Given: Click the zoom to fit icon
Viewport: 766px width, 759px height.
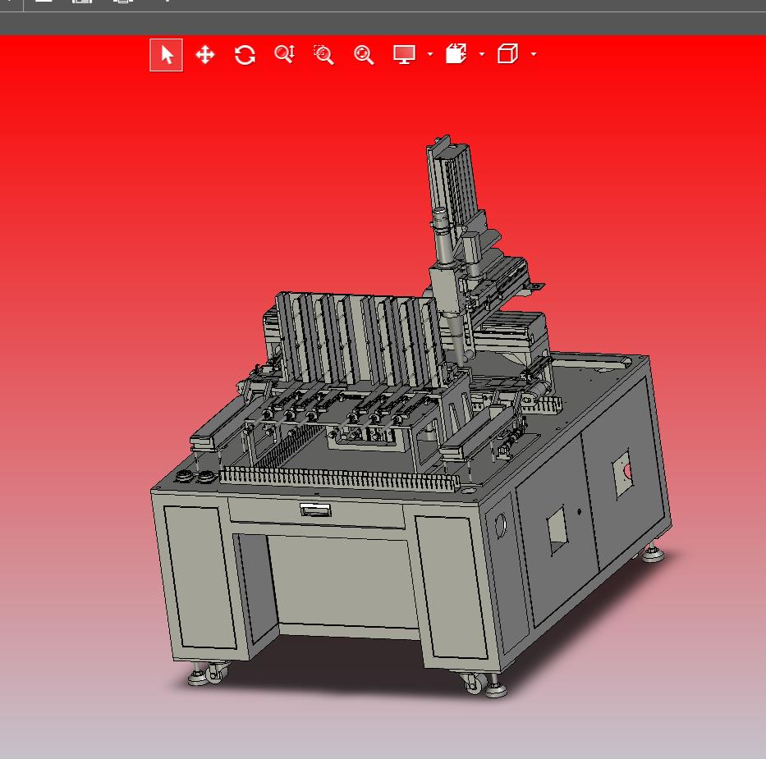Looking at the screenshot, I should coord(364,55).
